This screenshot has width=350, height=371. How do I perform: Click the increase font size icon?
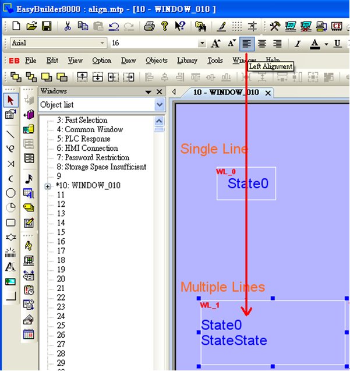[x=215, y=44]
